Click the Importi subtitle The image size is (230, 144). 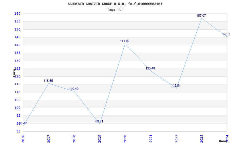pos(115,10)
